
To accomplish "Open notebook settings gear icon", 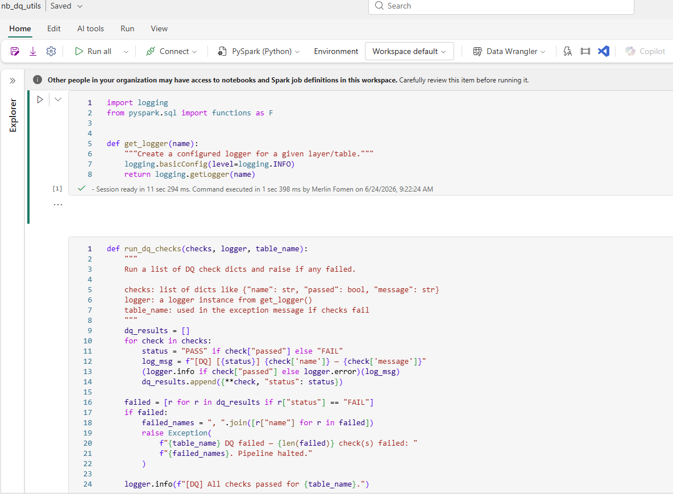I will point(51,52).
